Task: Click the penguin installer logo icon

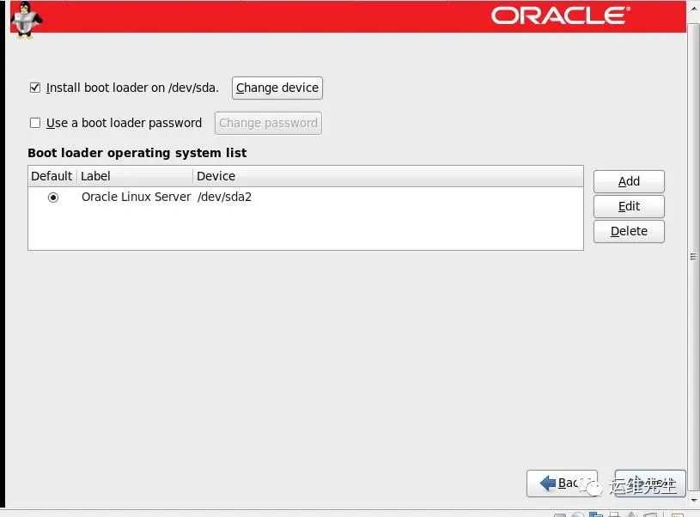Action: coord(26,20)
